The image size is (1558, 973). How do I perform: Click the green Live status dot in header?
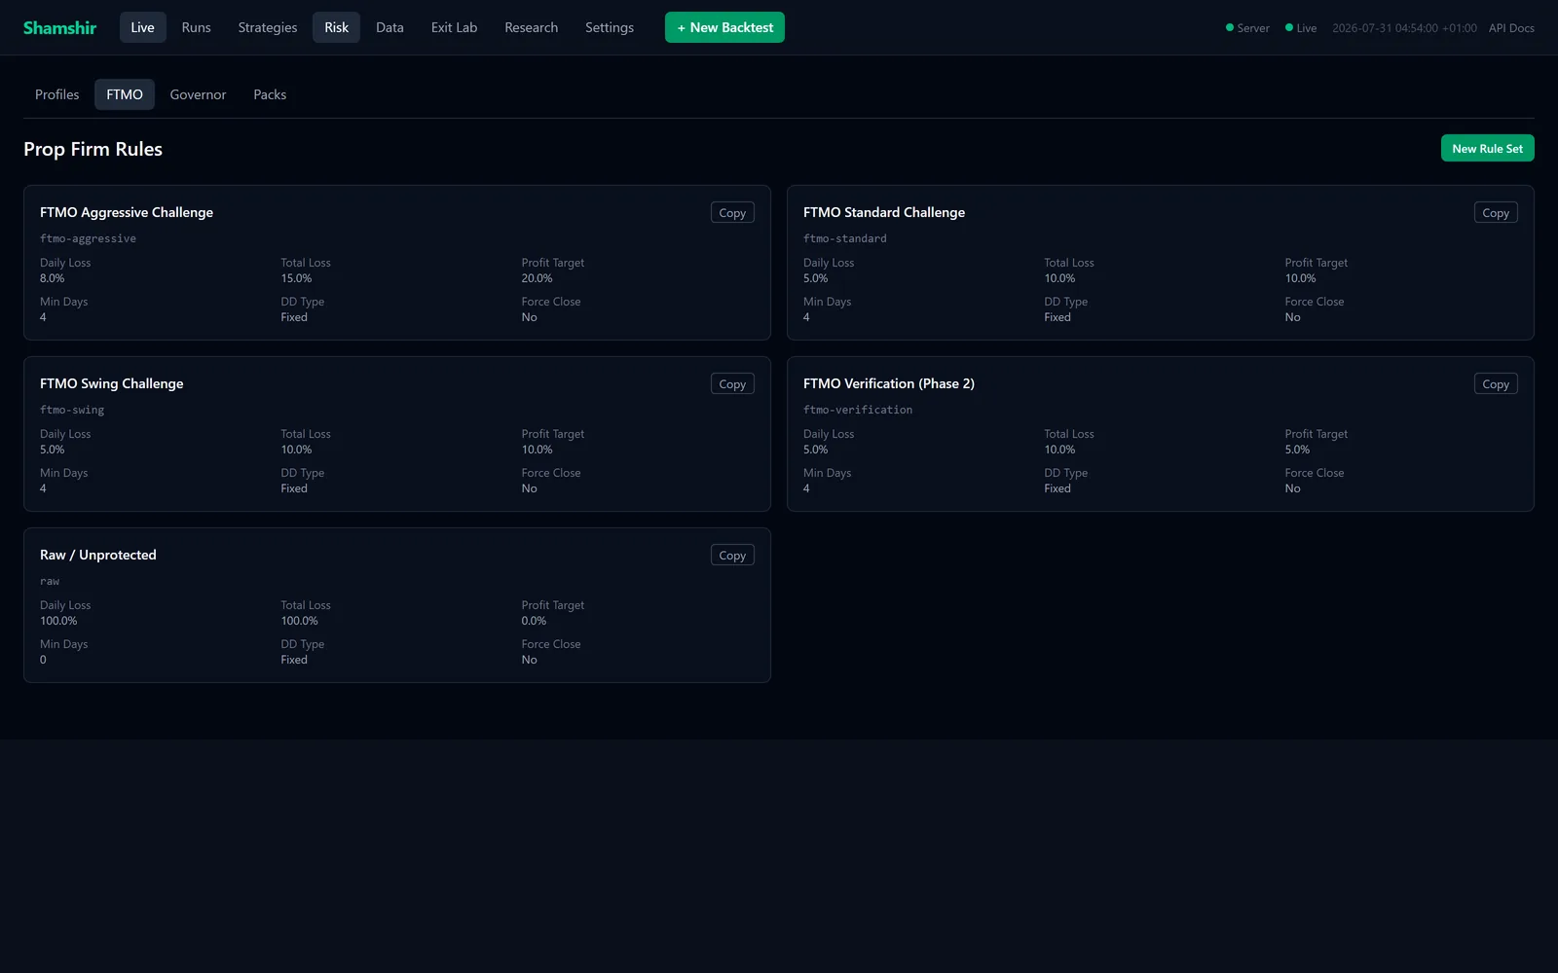point(1289,27)
